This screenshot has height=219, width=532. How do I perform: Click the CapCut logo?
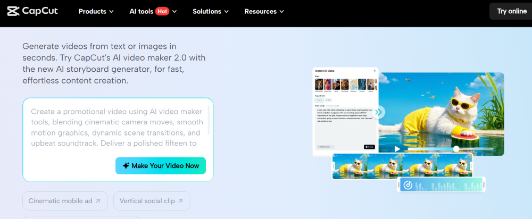point(32,11)
